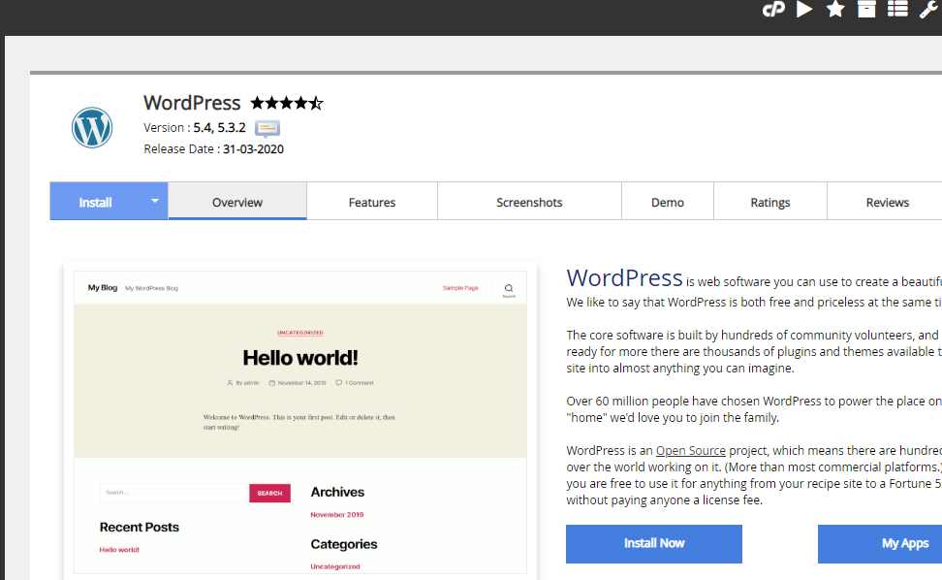Select the Demo tab

click(x=667, y=202)
